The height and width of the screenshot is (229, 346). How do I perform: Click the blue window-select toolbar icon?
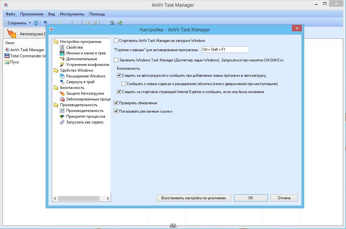(x=46, y=23)
